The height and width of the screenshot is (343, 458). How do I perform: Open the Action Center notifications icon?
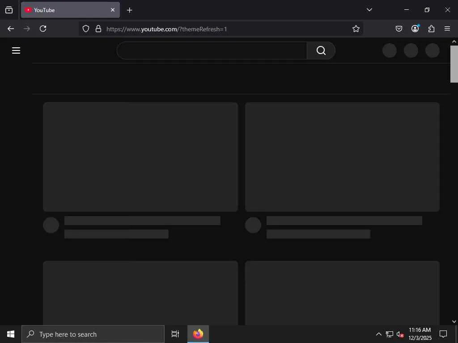443,334
